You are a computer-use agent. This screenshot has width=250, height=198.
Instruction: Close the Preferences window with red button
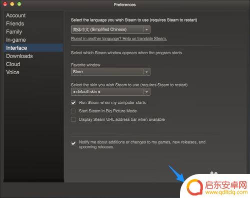pyautogui.click(x=5, y=4)
